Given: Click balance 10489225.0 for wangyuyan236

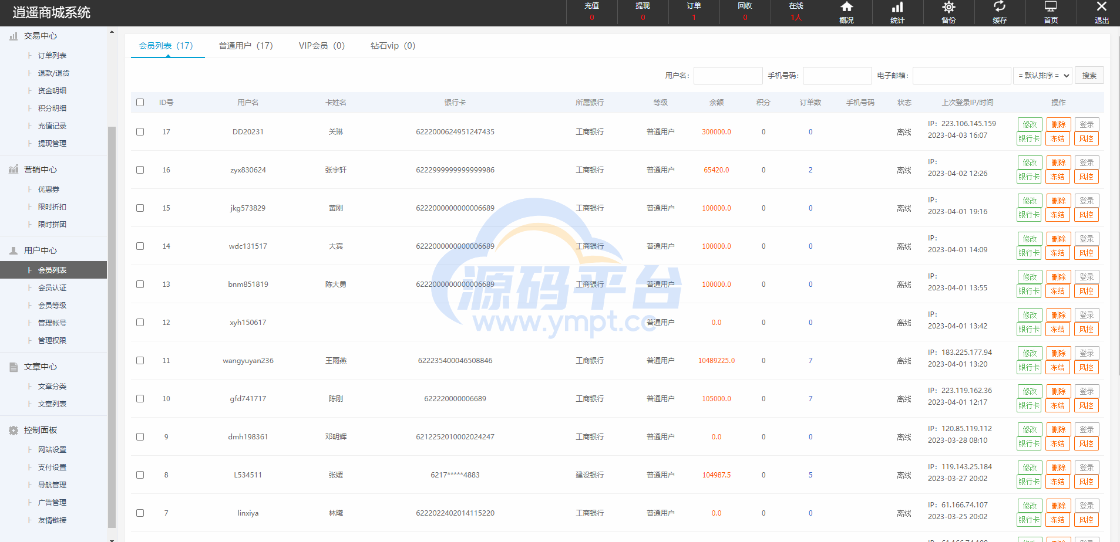Looking at the screenshot, I should coord(717,360).
